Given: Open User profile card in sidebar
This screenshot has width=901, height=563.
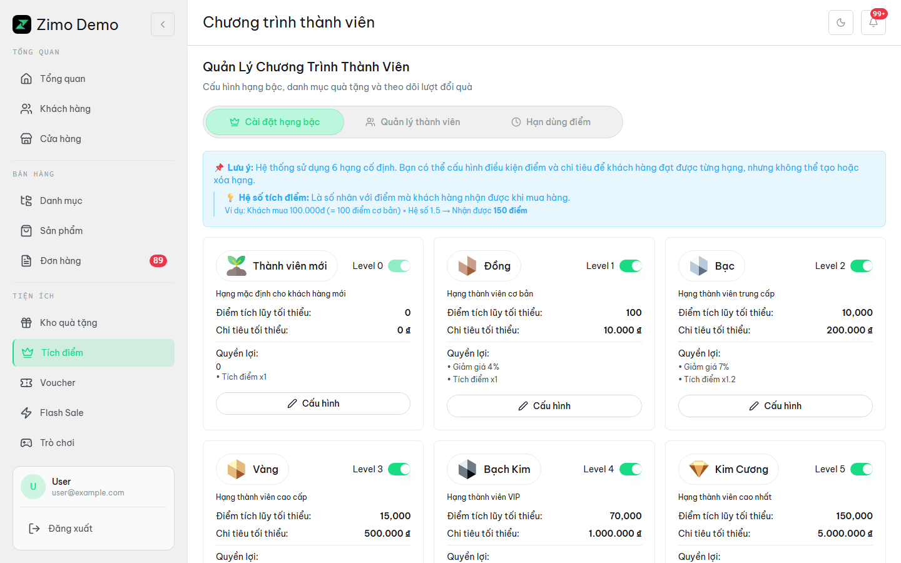Looking at the screenshot, I should pos(93,487).
